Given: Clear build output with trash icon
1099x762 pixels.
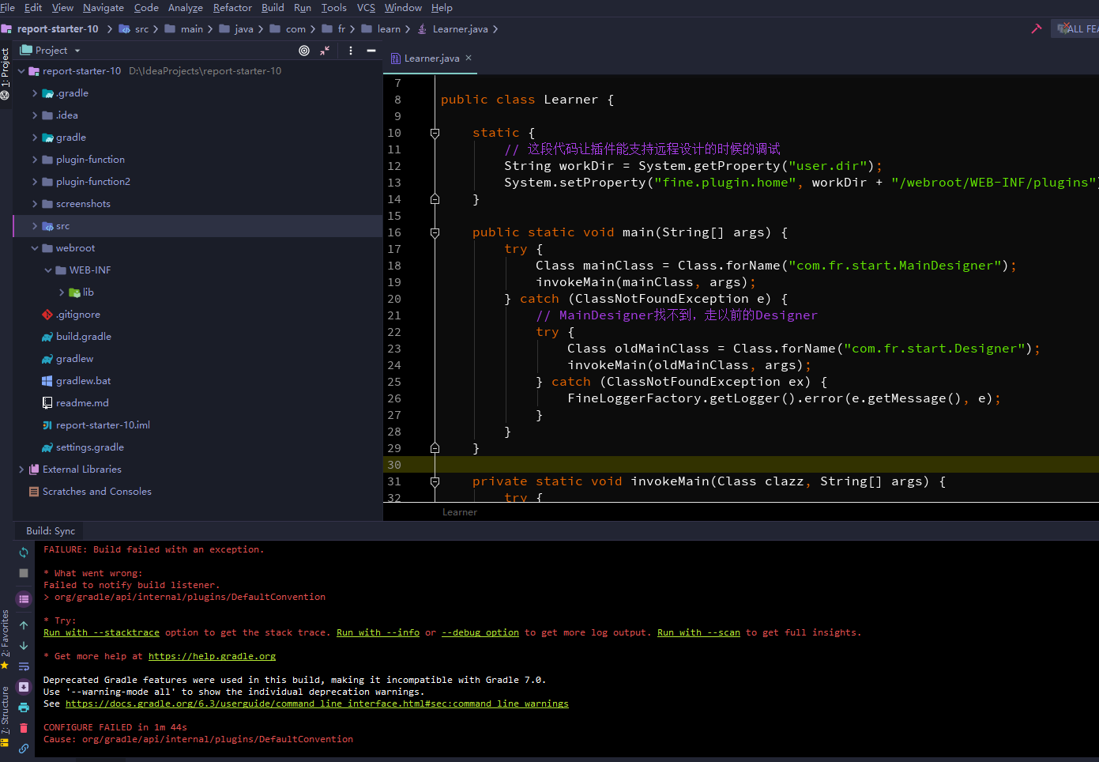Looking at the screenshot, I should tap(24, 728).
